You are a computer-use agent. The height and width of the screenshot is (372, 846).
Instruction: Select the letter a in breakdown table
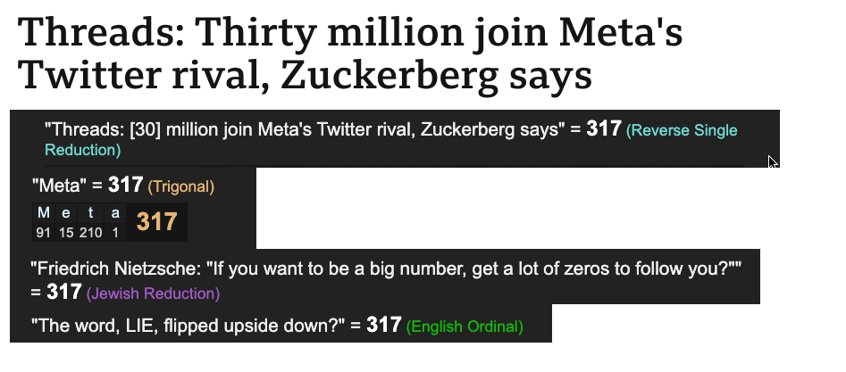(115, 214)
